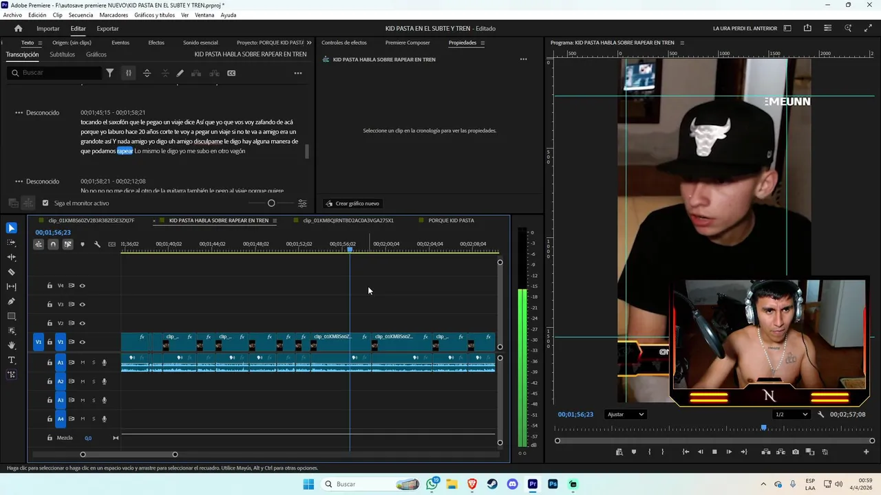Toggle V1 track output eye
Viewport: 881px width, 495px height.
(x=82, y=342)
